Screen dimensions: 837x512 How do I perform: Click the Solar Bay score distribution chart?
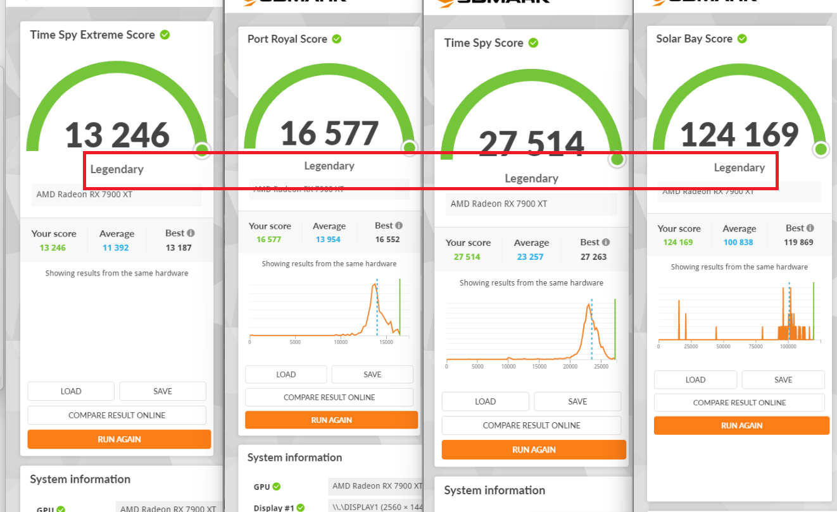pos(739,315)
